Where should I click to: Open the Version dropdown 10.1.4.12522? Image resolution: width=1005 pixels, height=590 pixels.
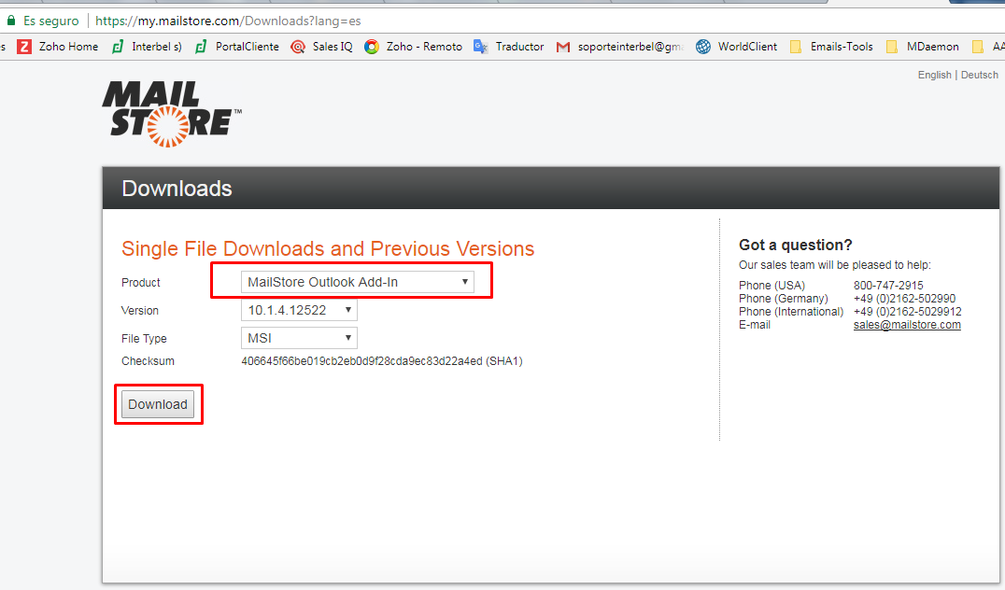pyautogui.click(x=299, y=310)
